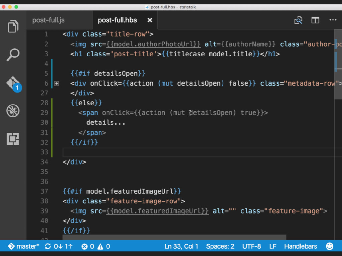Expand the folded block at line 6
Screen dimensions: 342x256
(x=56, y=83)
